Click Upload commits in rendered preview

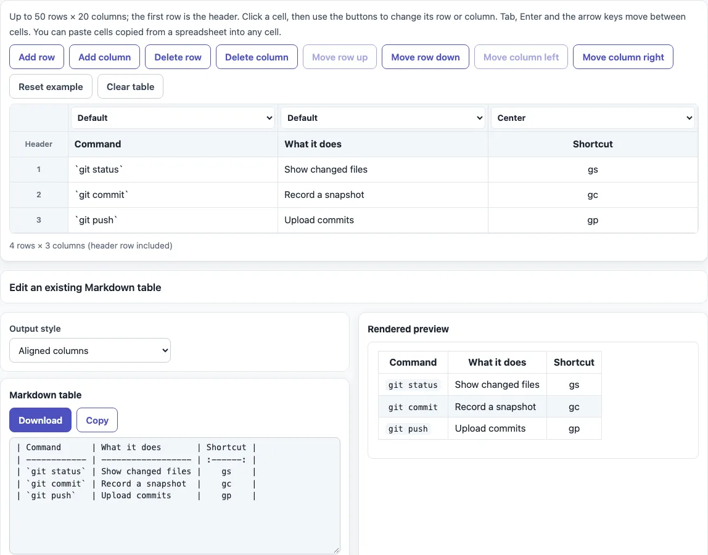490,428
